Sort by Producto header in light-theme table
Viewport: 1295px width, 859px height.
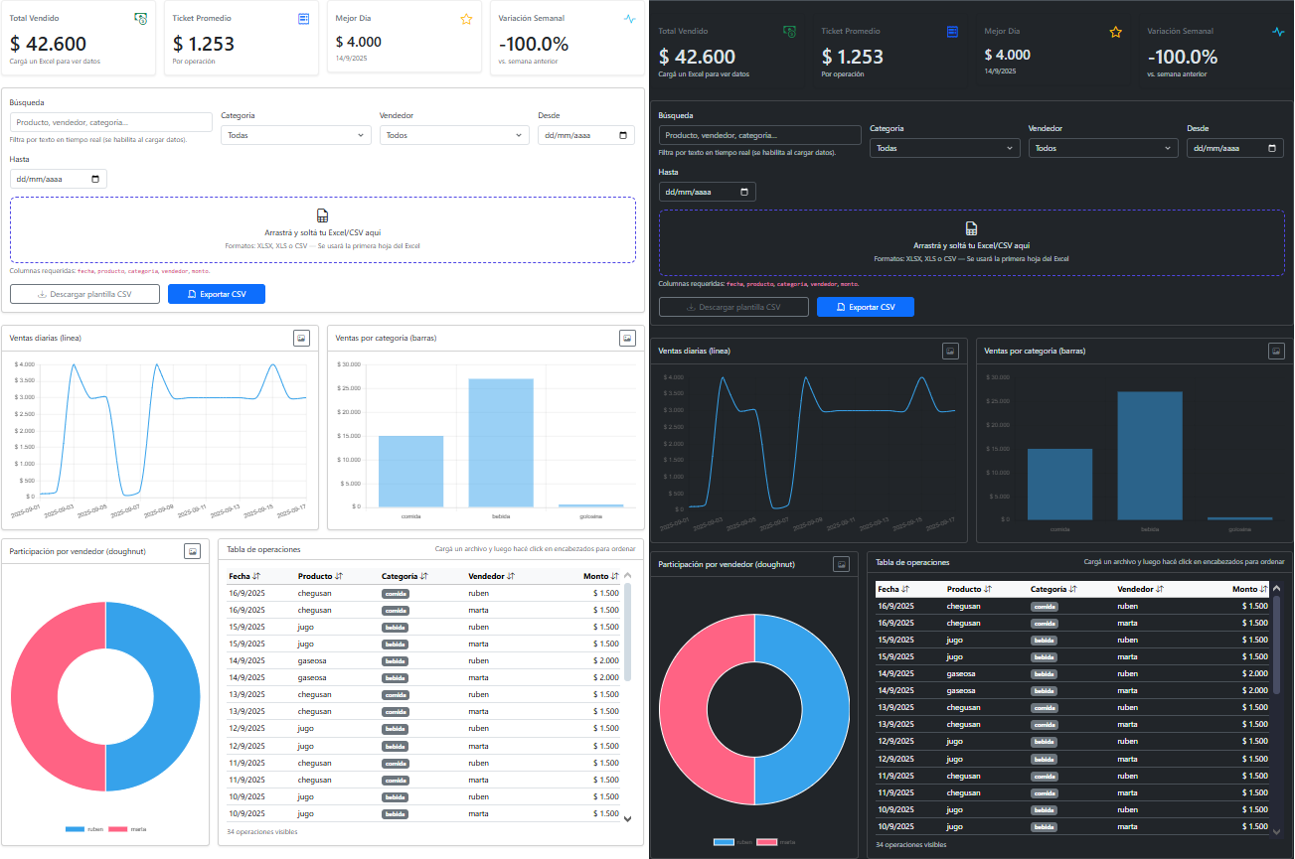(x=319, y=576)
